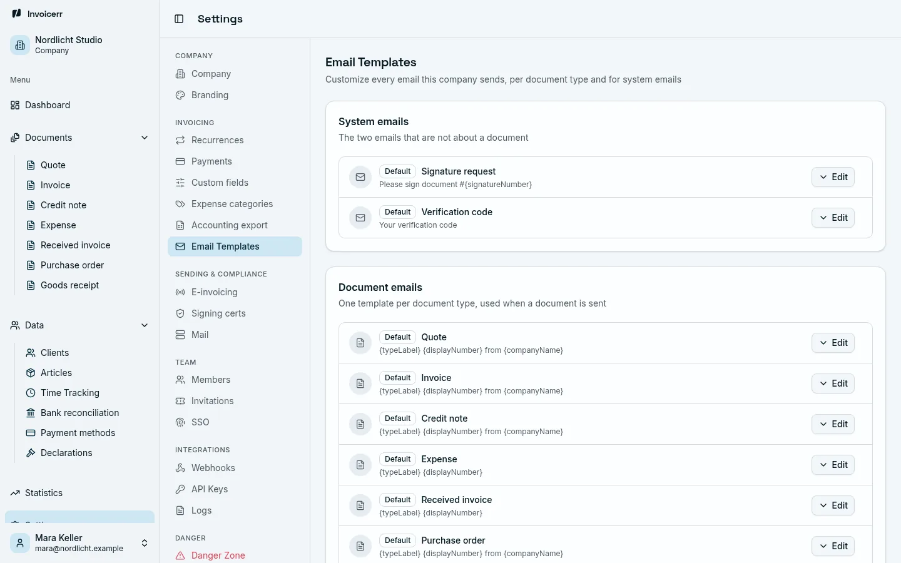Click the Time Tracking clock icon
The image size is (901, 563).
tap(31, 393)
